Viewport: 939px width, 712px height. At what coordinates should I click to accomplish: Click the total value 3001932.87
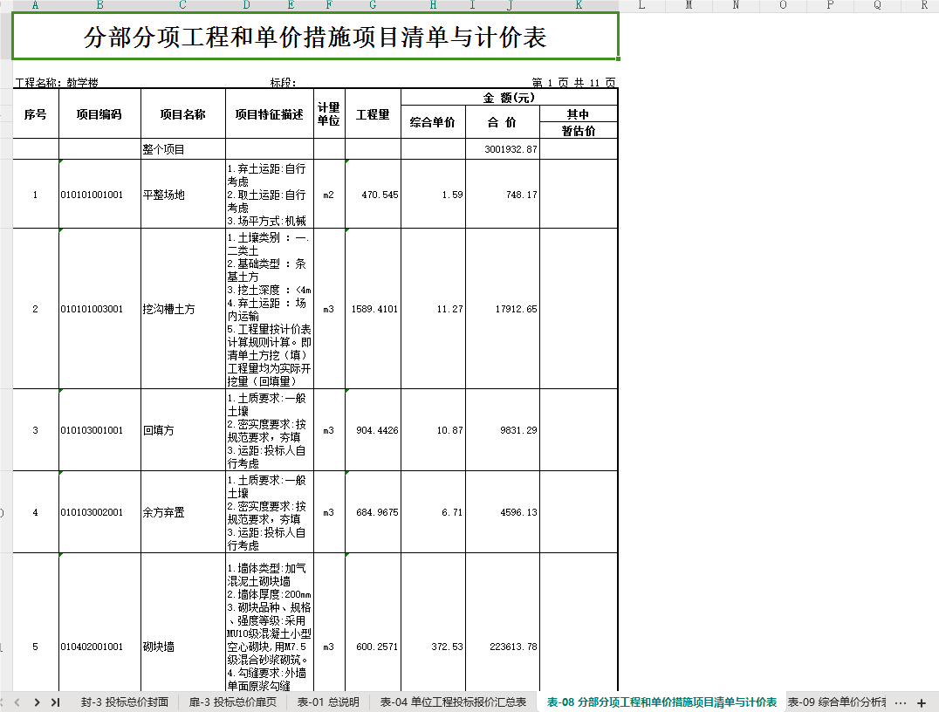pyautogui.click(x=503, y=149)
